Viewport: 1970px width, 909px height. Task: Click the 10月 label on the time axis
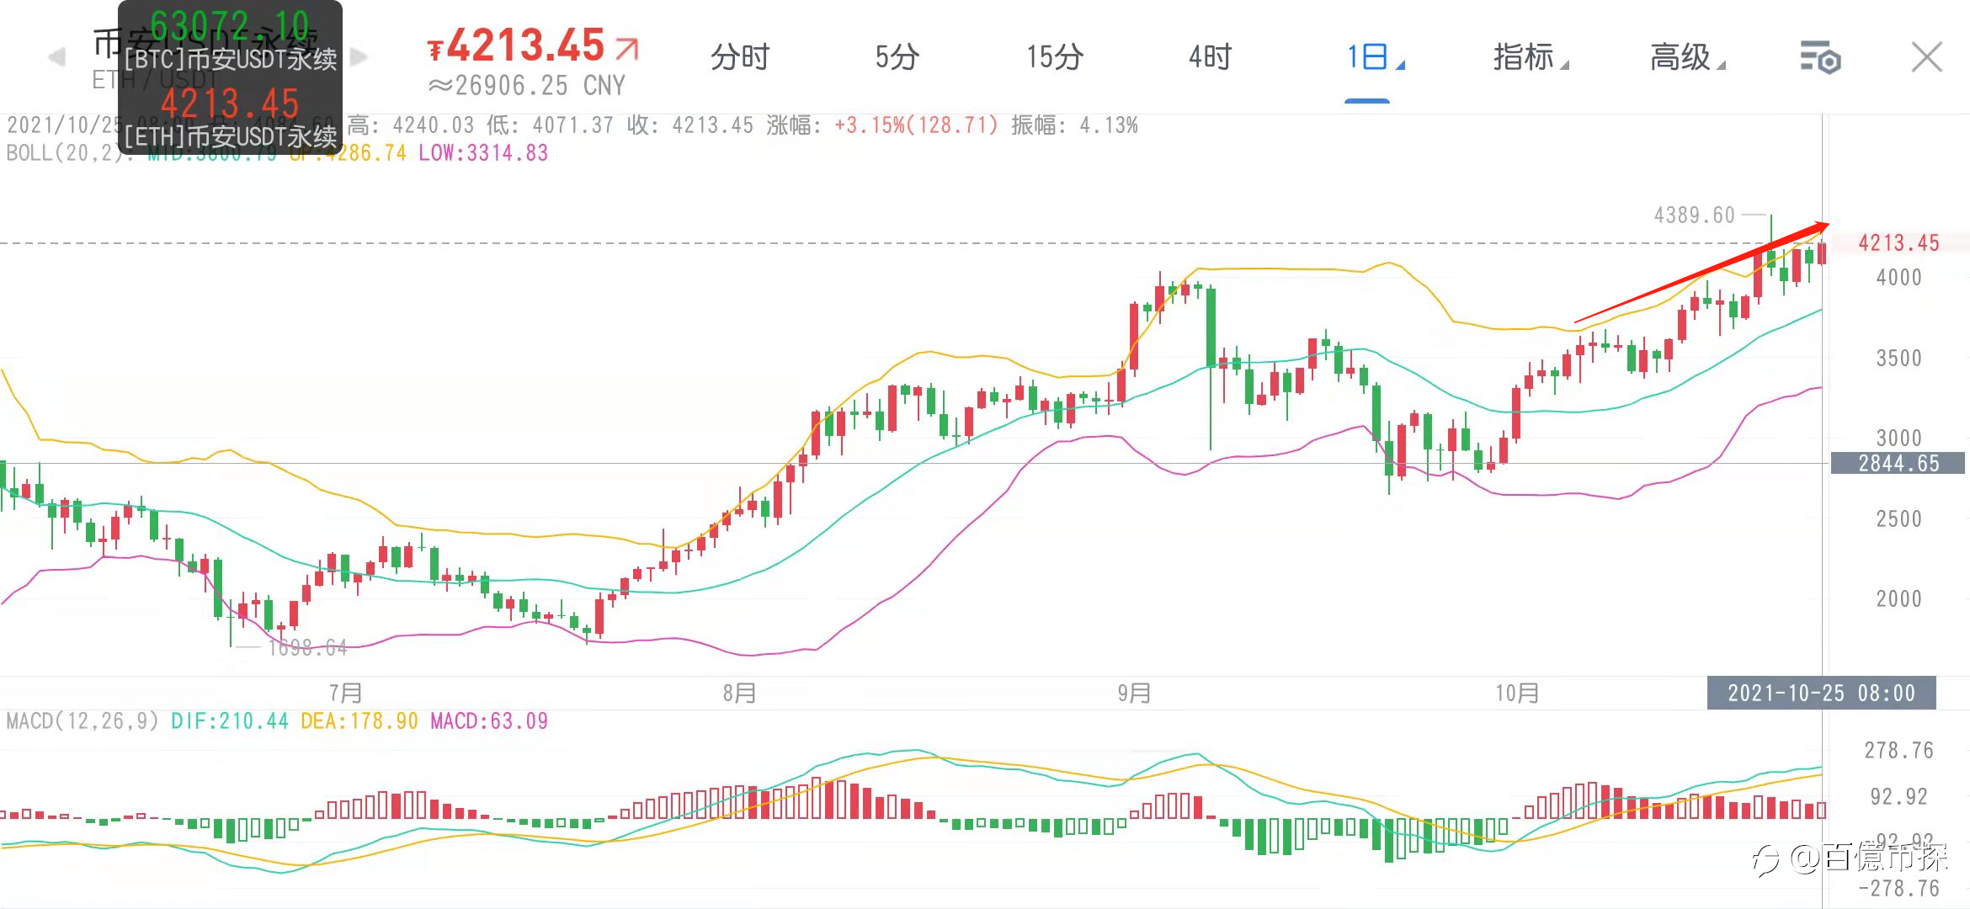[x=1517, y=694]
